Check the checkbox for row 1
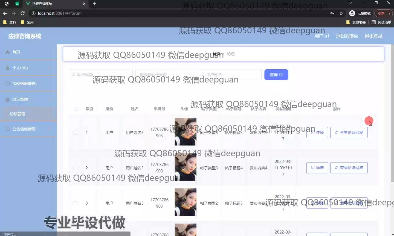The width and height of the screenshot is (394, 236). (76, 133)
